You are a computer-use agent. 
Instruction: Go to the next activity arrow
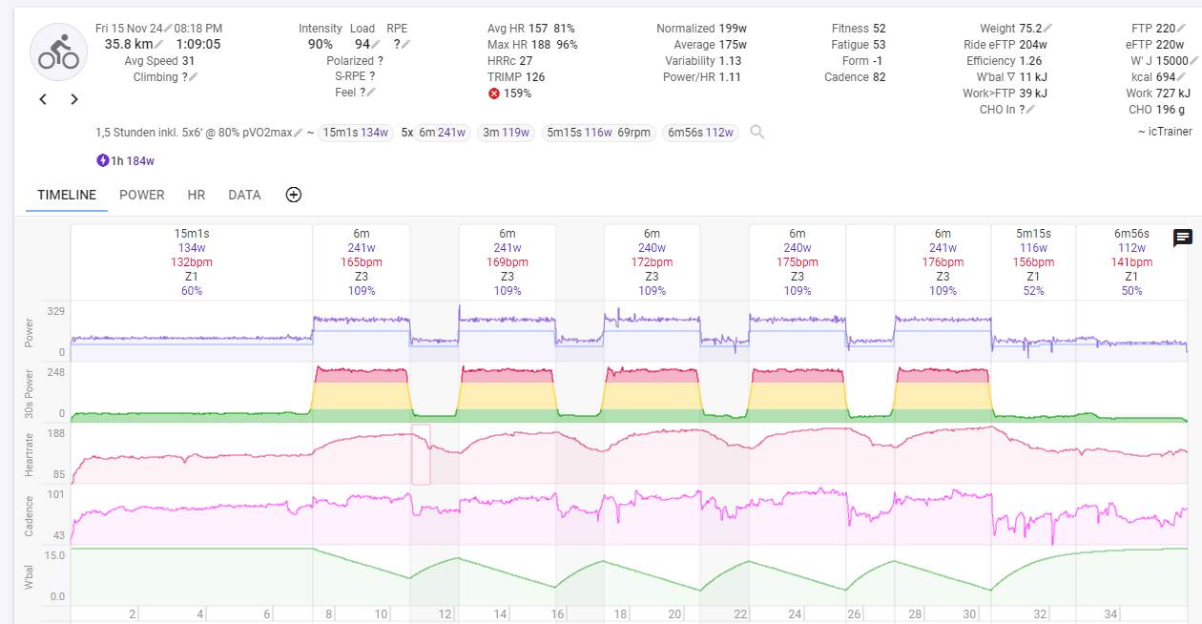[x=74, y=99]
